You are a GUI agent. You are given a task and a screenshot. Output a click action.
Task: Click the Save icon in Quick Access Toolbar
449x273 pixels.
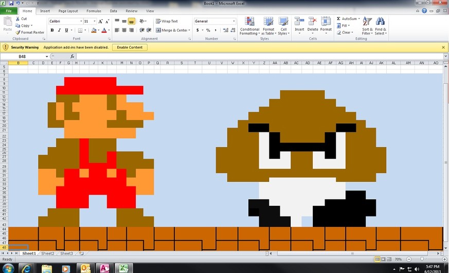click(11, 3)
